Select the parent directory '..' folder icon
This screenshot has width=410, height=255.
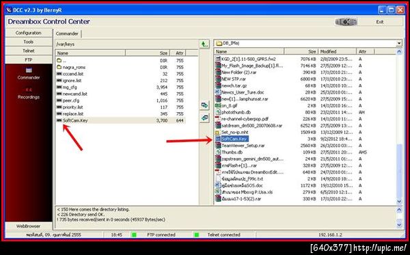59,60
